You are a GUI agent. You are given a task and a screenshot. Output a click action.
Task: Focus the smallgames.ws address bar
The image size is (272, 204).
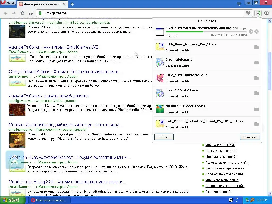(x=140, y=13)
